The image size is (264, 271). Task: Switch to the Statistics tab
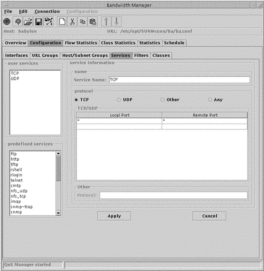[x=150, y=43]
